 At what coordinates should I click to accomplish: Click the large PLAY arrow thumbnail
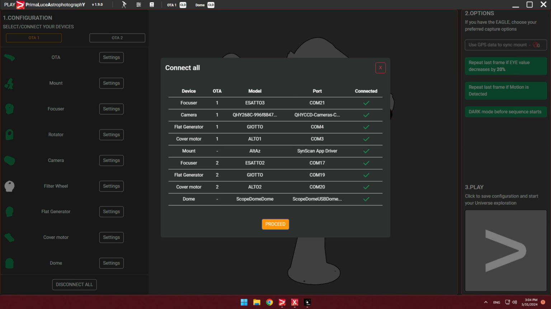(x=505, y=251)
